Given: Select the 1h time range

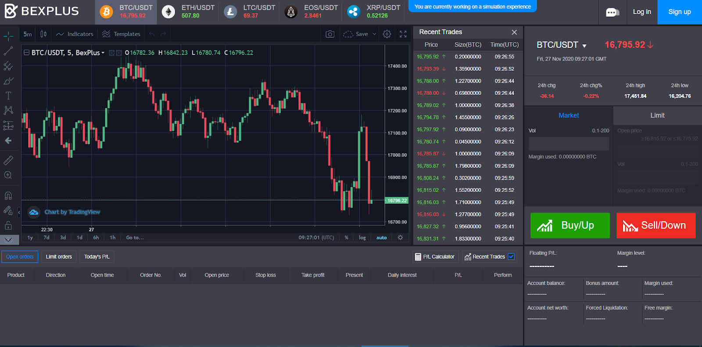Looking at the screenshot, I should [x=113, y=238].
